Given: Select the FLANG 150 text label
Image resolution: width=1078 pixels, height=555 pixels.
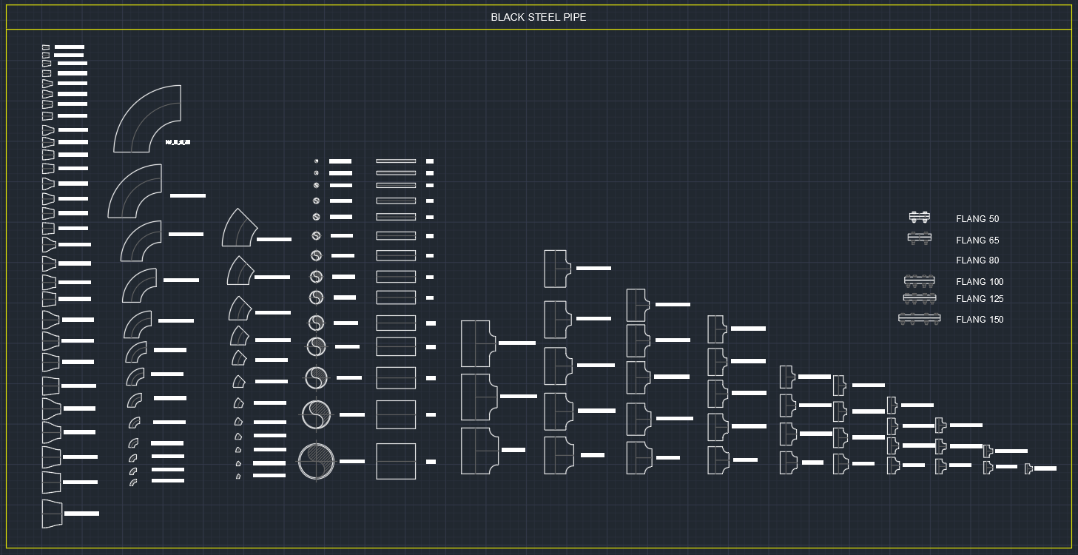Looking at the screenshot, I should tap(980, 320).
